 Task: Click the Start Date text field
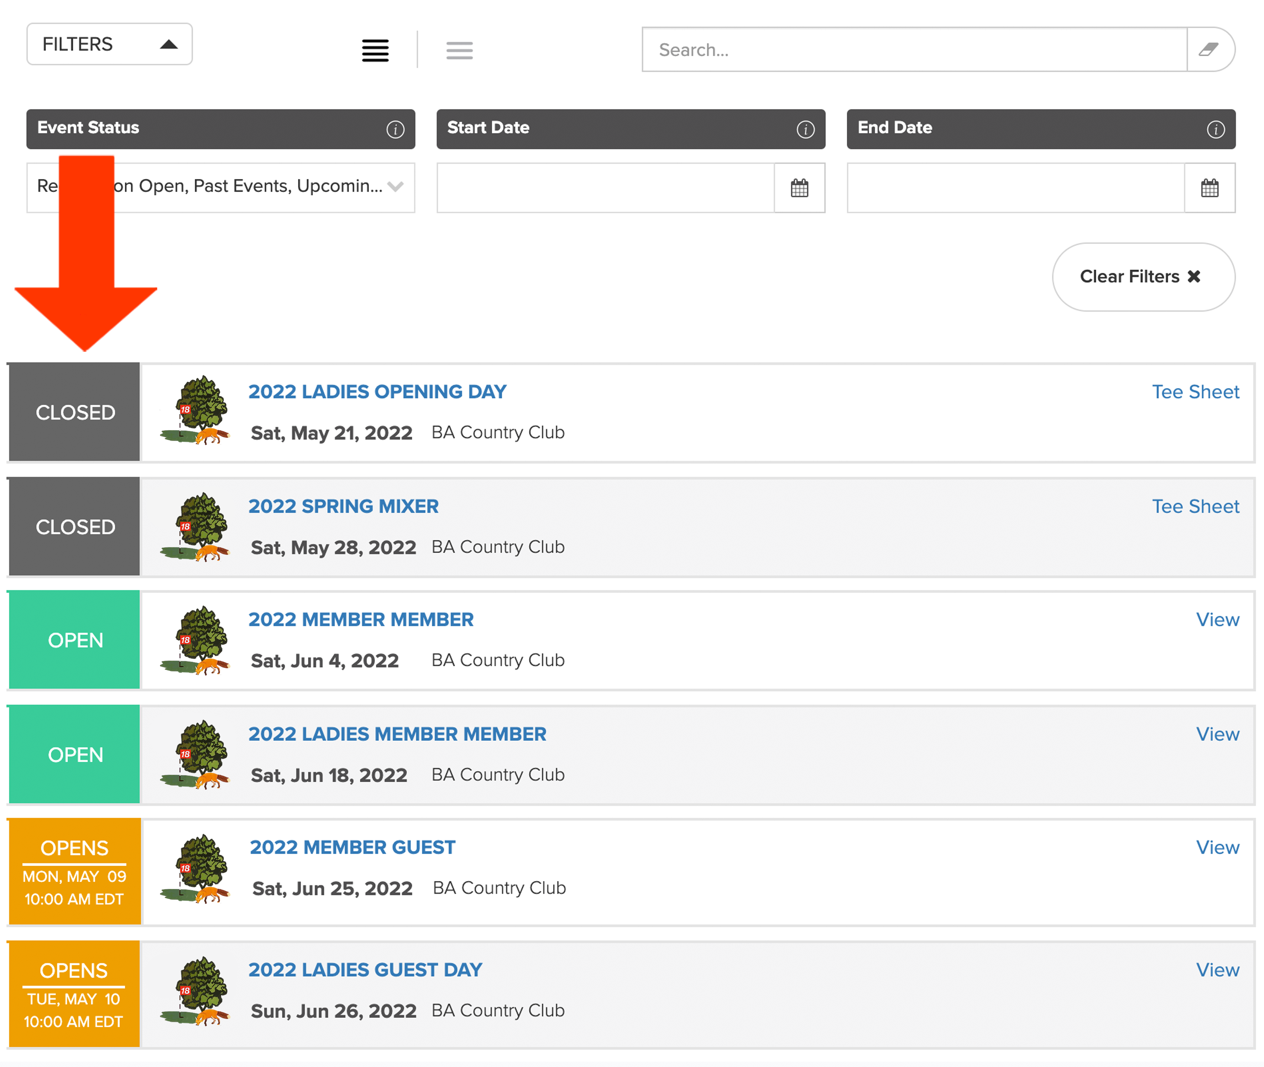click(605, 187)
